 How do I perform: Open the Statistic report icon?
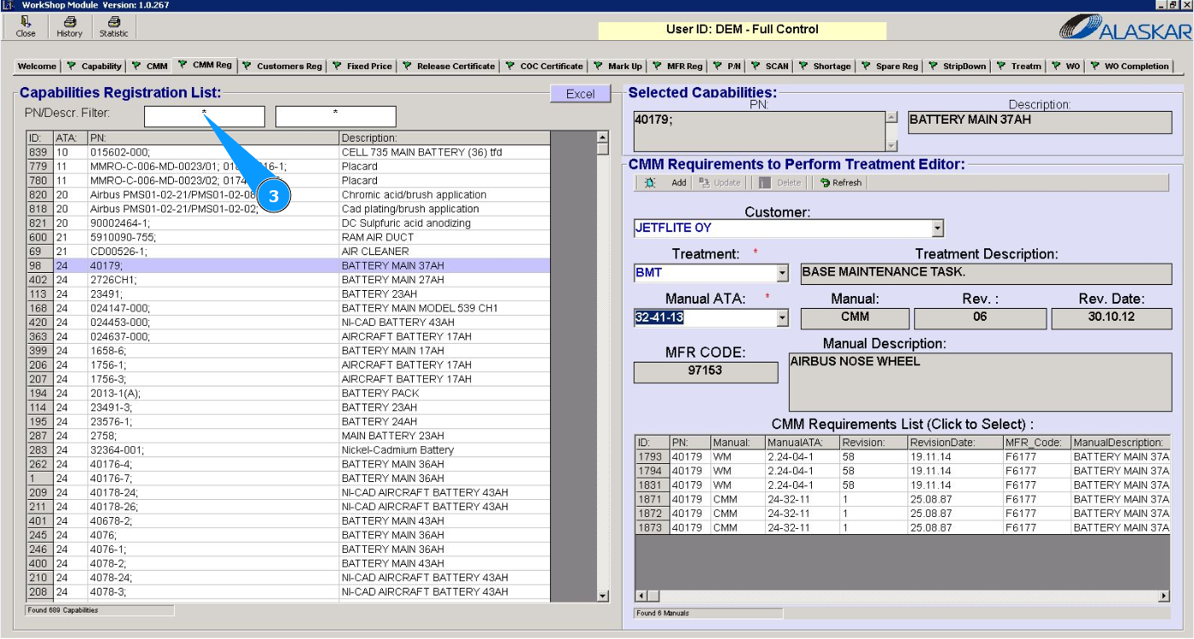(x=113, y=21)
